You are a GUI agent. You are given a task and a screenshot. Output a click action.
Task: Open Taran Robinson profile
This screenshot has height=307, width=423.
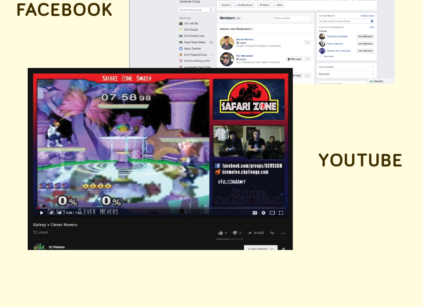coord(335,44)
